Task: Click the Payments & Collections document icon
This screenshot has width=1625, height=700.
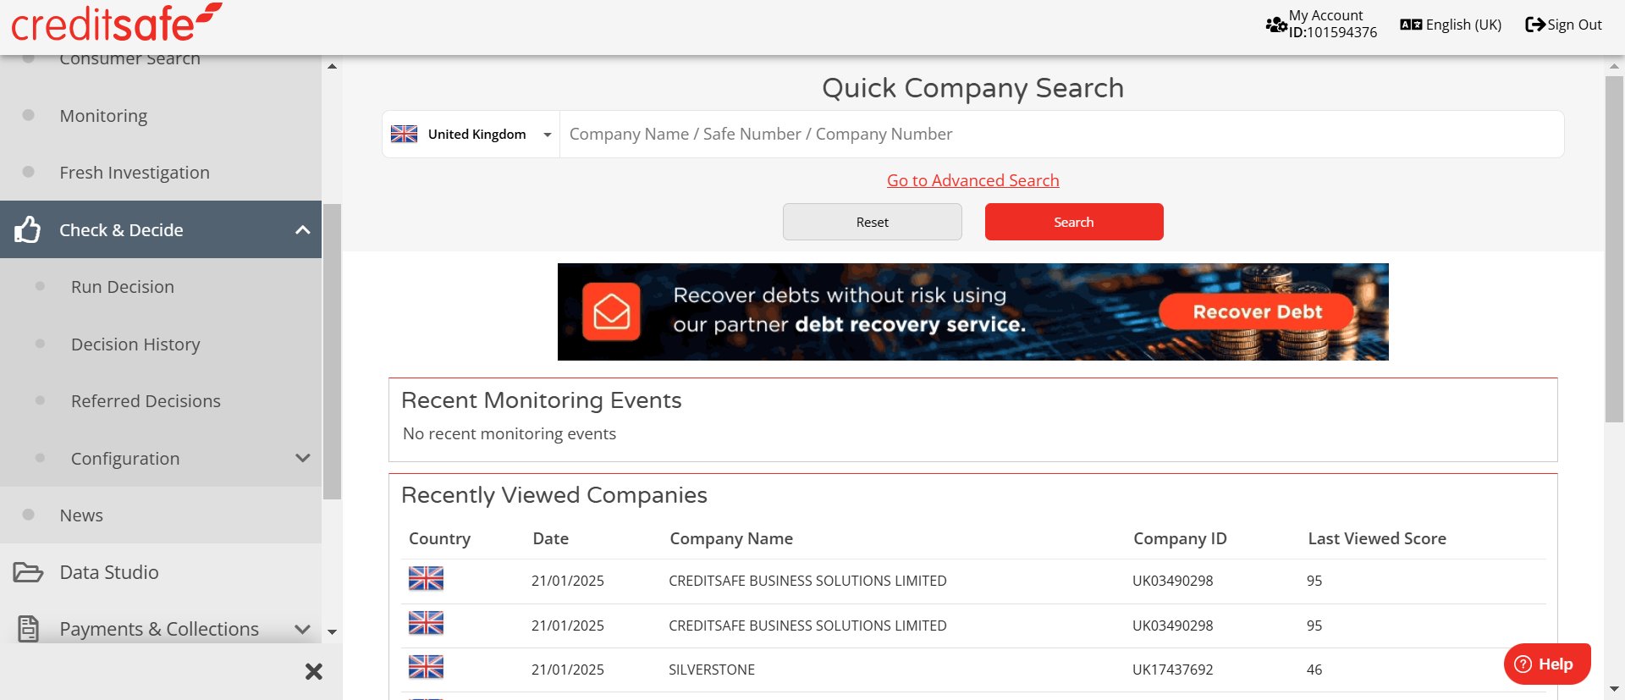Action: (x=28, y=629)
